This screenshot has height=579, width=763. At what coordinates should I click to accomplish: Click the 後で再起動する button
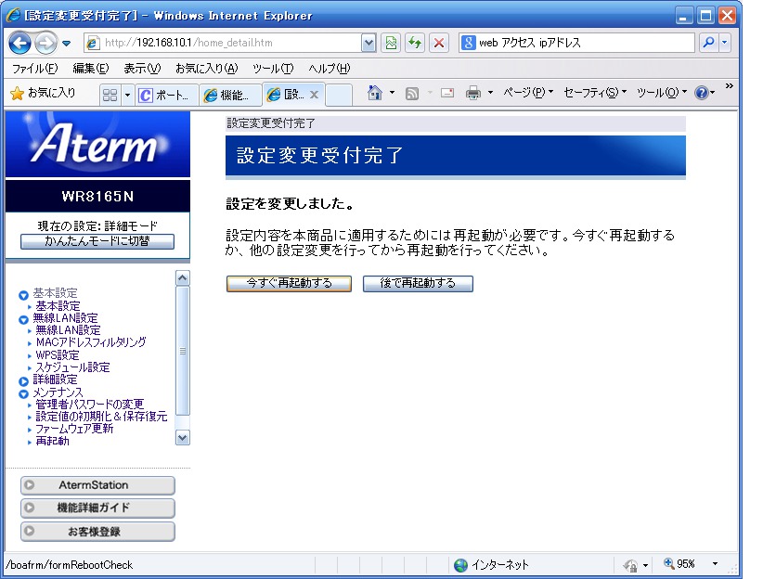coord(418,284)
